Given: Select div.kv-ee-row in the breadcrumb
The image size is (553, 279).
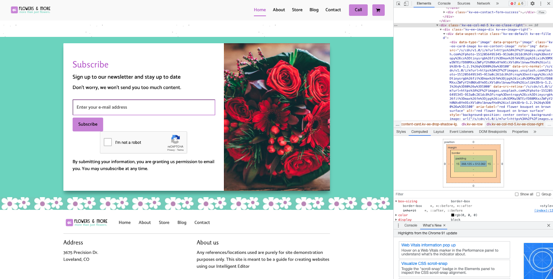Looking at the screenshot, I should (472, 124).
